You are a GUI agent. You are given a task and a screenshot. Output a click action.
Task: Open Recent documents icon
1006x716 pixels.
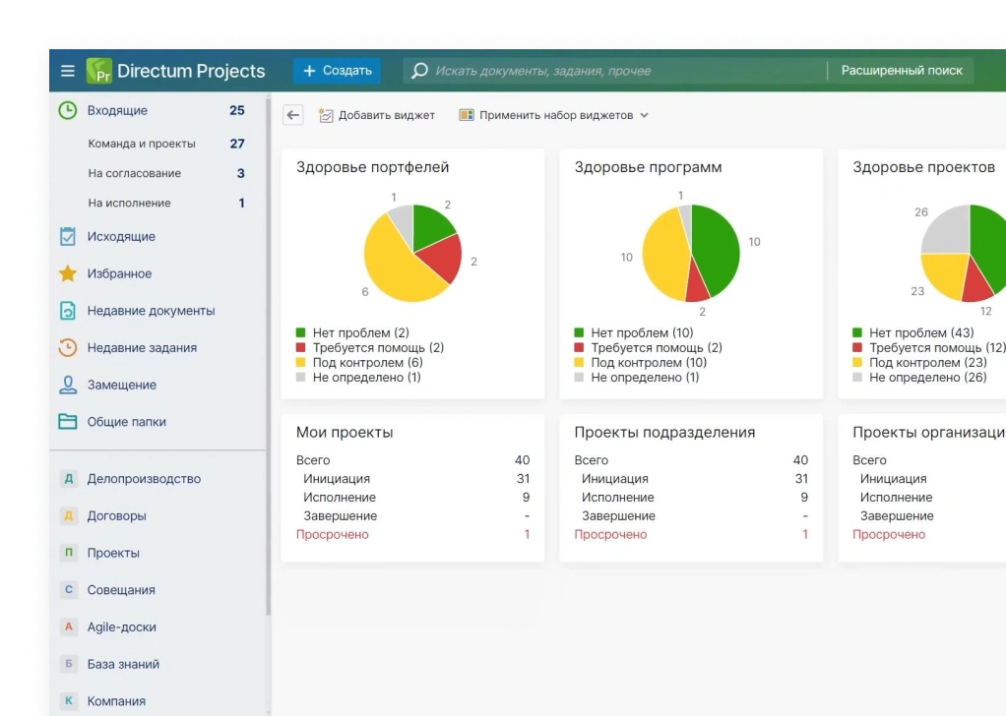click(68, 311)
